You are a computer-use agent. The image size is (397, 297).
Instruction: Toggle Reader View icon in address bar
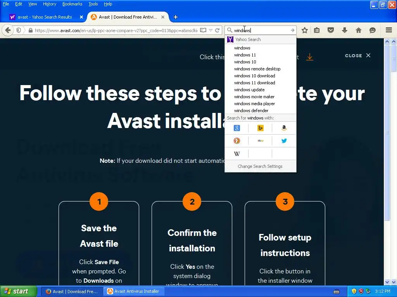coord(203,30)
